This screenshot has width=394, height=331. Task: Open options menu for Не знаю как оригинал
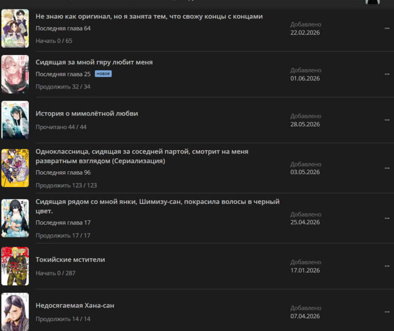pyautogui.click(x=387, y=29)
